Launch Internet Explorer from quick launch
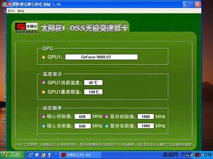213x159 pixels. point(31,155)
